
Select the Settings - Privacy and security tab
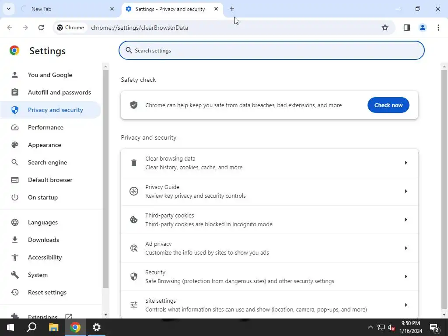point(172,9)
